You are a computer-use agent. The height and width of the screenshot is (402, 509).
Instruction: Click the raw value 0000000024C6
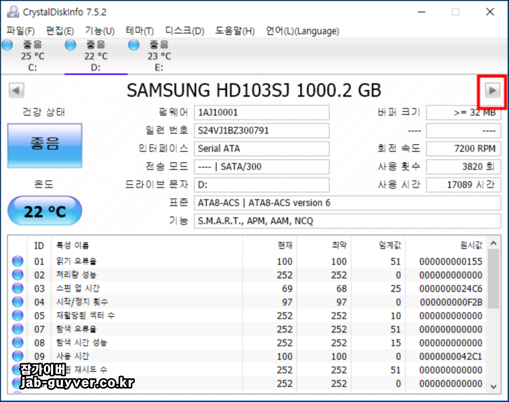[451, 289]
